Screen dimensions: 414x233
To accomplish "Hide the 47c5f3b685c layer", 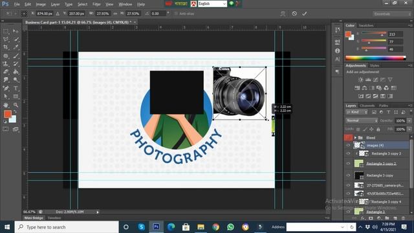I will click(x=348, y=194).
